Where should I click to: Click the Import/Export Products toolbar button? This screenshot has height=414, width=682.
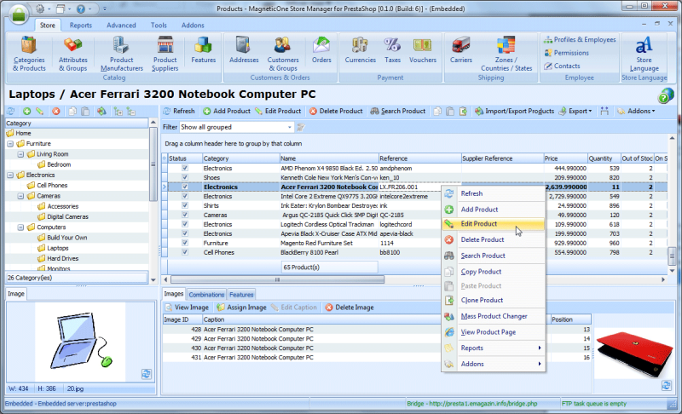(514, 112)
